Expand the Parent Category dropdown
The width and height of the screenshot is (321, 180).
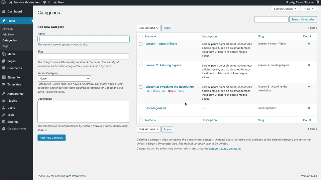[x=64, y=79]
